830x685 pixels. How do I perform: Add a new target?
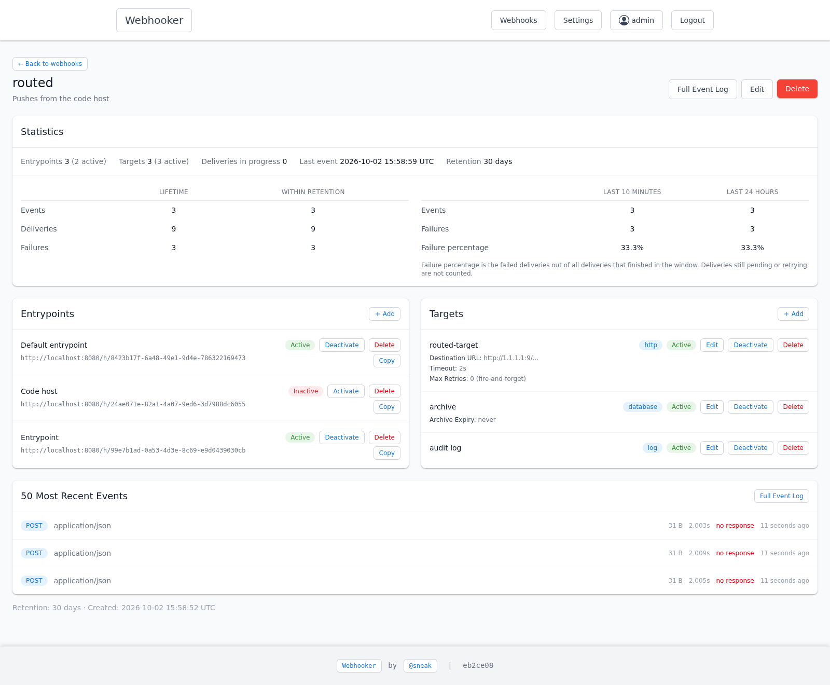pyautogui.click(x=793, y=314)
